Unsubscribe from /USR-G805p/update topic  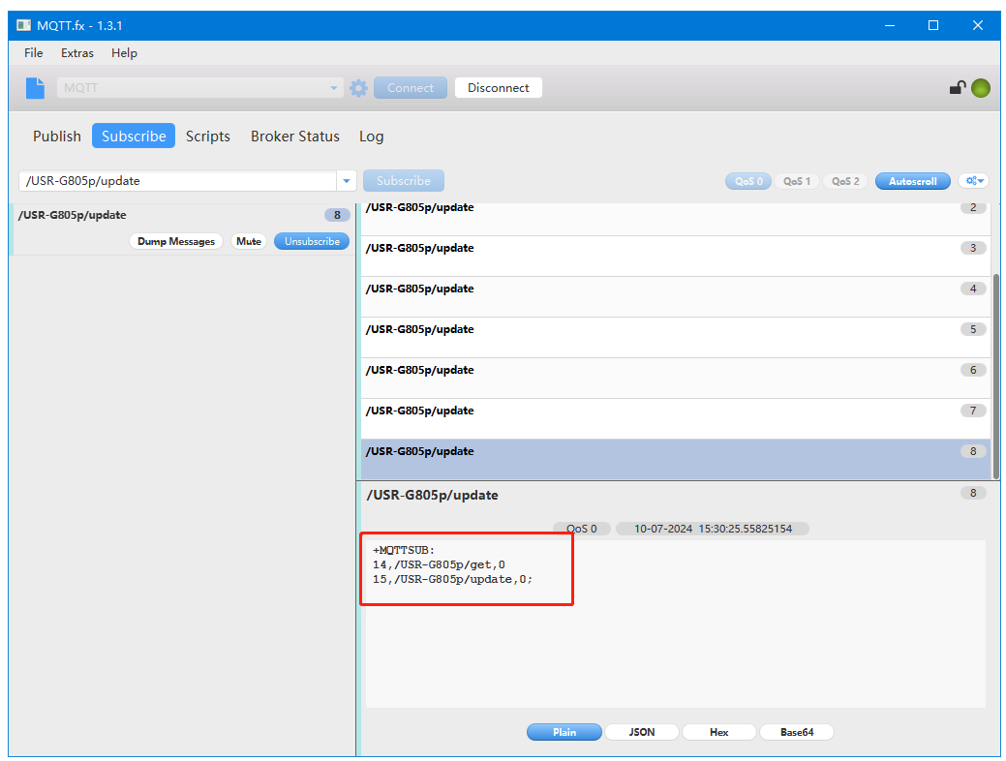[311, 242]
